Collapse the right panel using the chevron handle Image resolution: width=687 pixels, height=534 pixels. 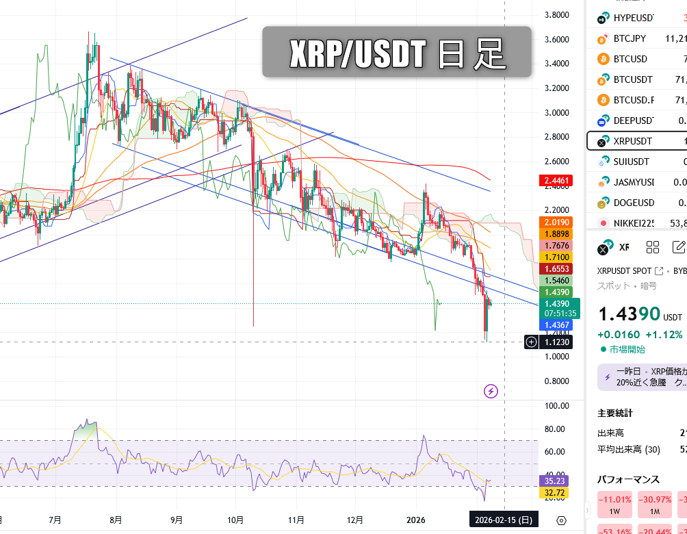[x=587, y=510]
